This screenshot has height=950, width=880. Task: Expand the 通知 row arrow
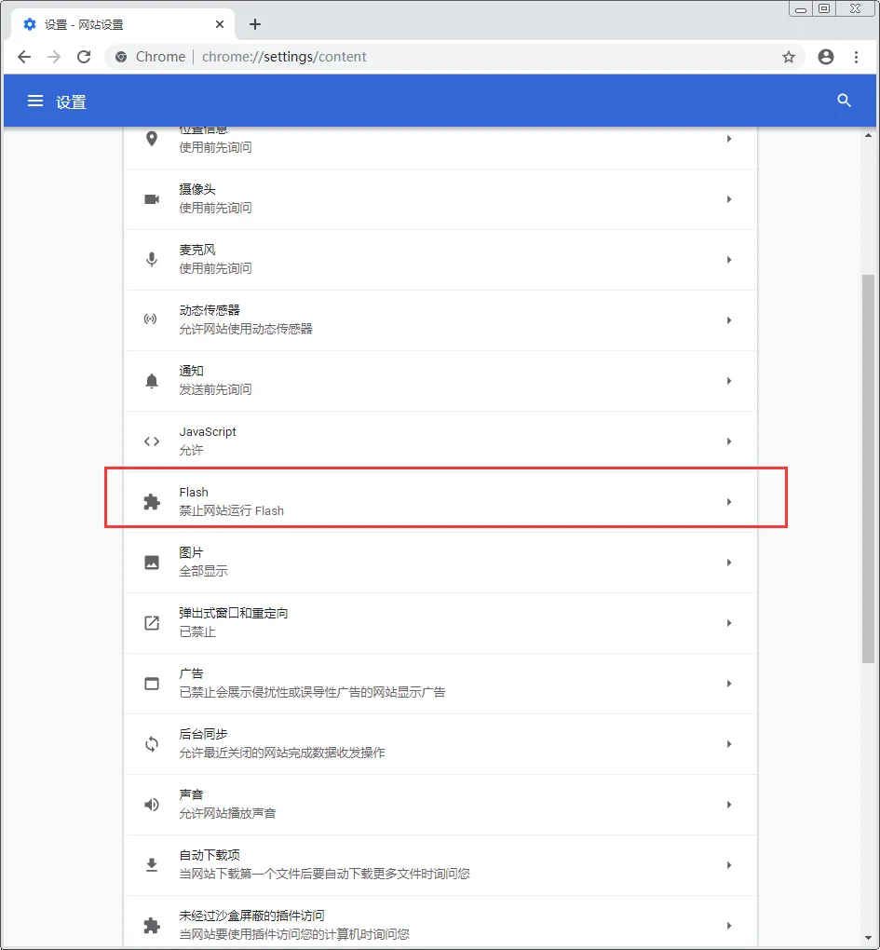pos(729,381)
